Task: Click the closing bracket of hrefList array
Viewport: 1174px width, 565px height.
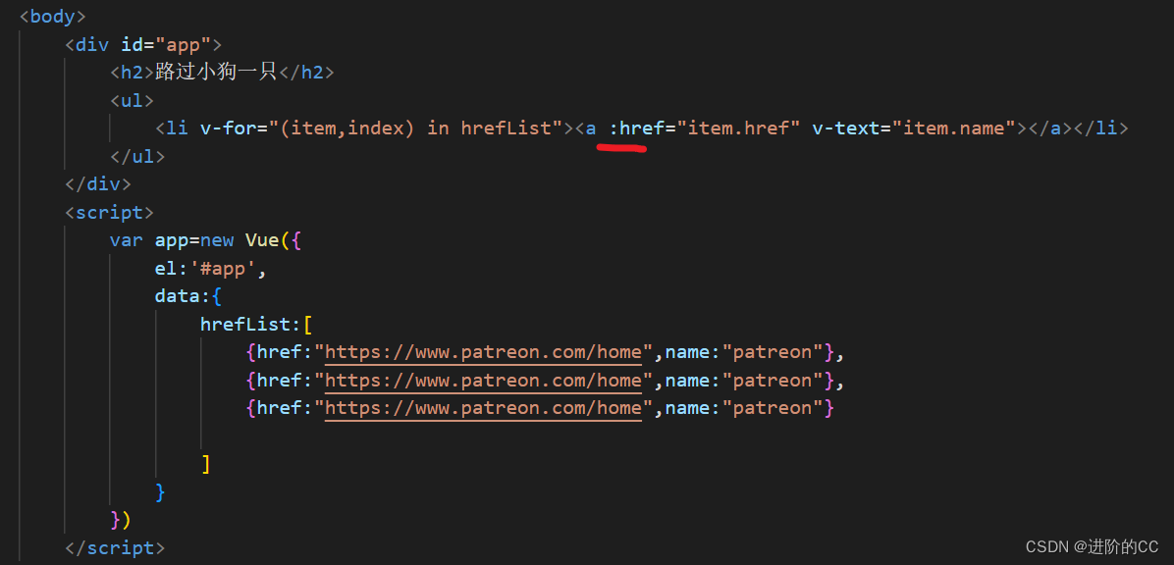Action: coord(205,463)
